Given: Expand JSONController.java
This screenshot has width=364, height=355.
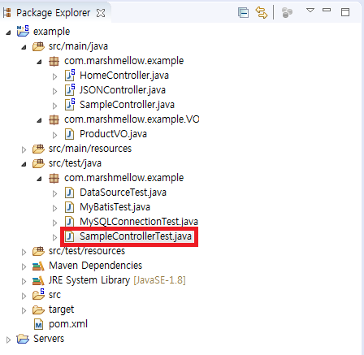Looking at the screenshot, I should click(x=54, y=91).
